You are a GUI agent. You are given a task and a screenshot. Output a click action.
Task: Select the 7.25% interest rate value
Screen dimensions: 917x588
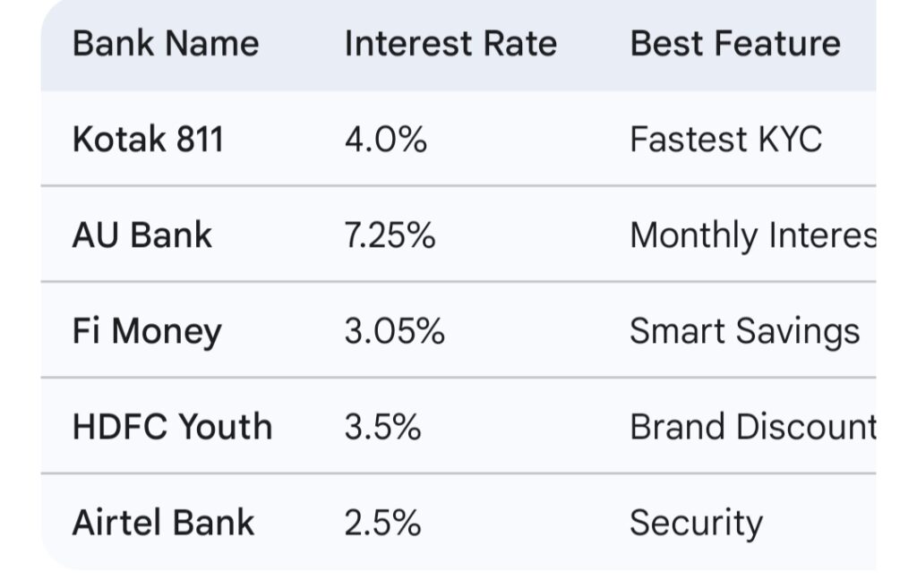click(x=390, y=235)
